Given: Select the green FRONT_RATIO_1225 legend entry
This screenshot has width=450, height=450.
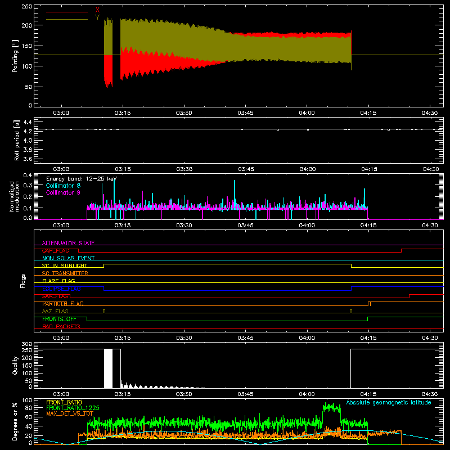Looking at the screenshot, I should click(73, 408).
